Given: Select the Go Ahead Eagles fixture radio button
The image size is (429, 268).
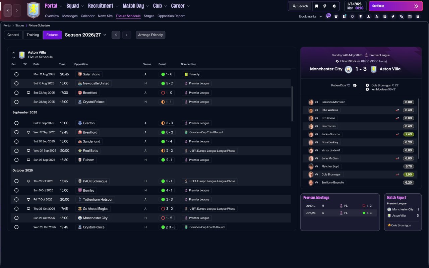Looking at the screenshot, I should [x=16, y=209].
